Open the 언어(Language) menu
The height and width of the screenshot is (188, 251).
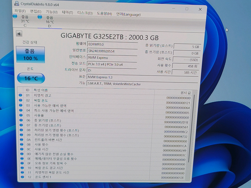[128, 15]
